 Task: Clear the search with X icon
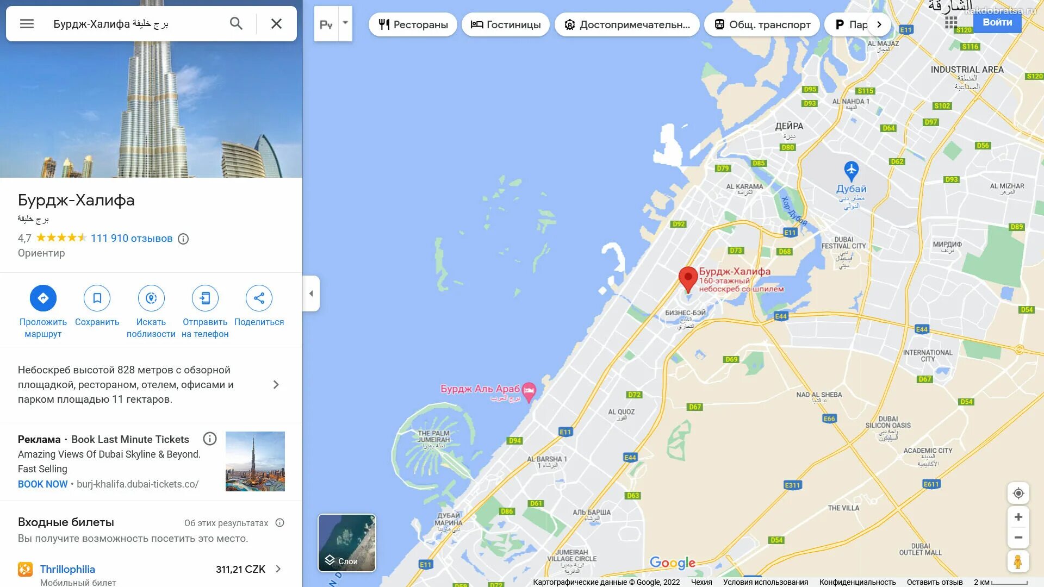276,23
